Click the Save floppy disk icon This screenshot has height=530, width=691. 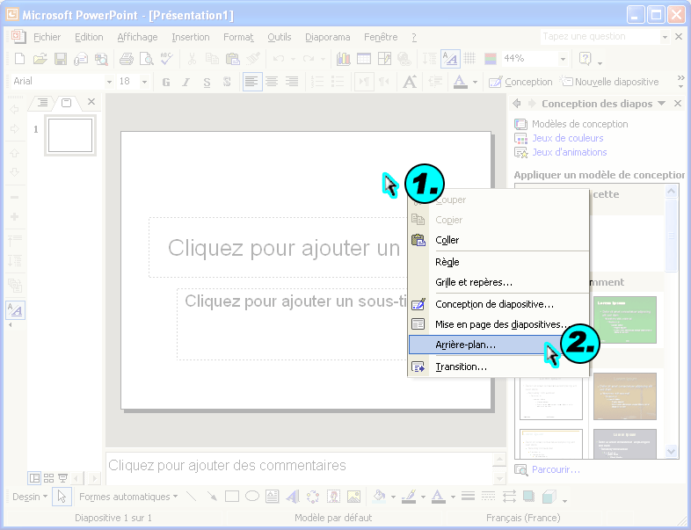(61, 58)
